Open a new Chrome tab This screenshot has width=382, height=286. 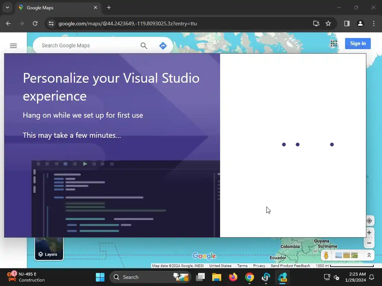(x=109, y=7)
